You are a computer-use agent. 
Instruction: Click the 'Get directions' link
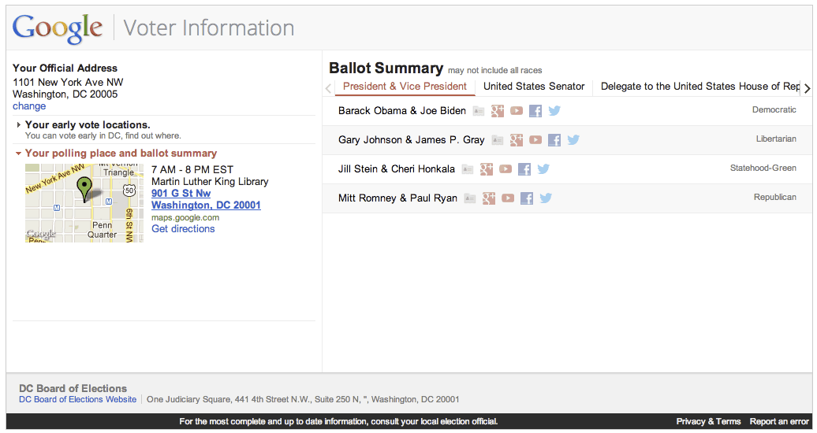point(183,229)
